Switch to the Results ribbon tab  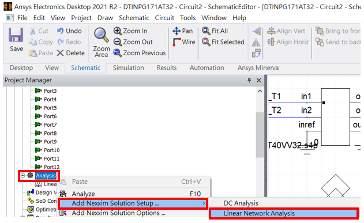(x=167, y=68)
